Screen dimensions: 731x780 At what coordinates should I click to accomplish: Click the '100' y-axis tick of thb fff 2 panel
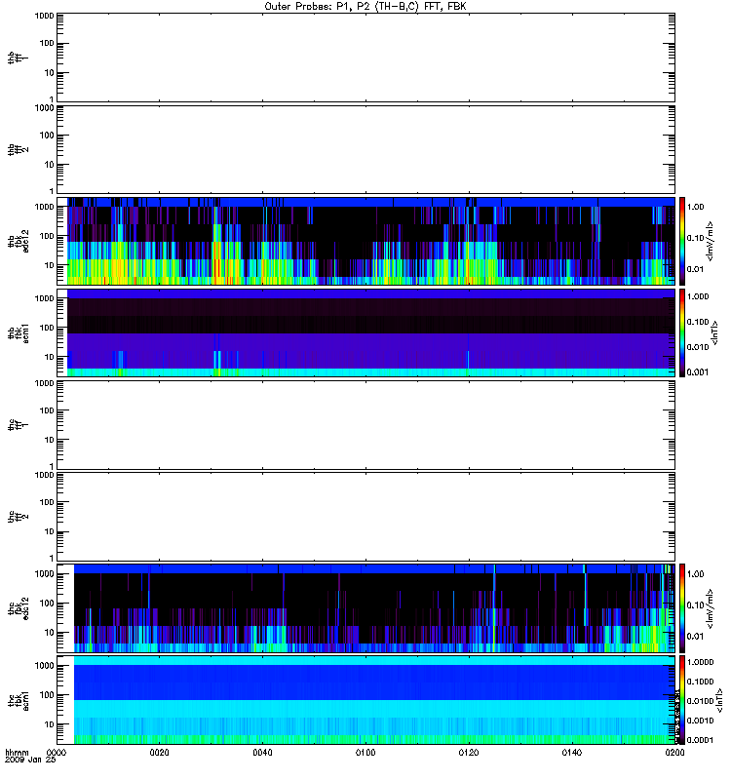tap(47, 136)
